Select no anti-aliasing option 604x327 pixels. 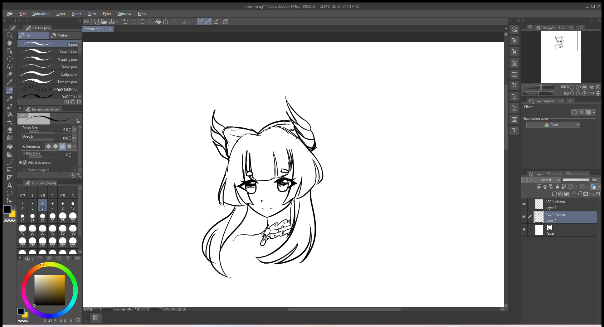(x=49, y=146)
